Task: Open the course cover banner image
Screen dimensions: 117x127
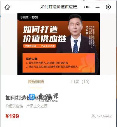Action: (59, 44)
